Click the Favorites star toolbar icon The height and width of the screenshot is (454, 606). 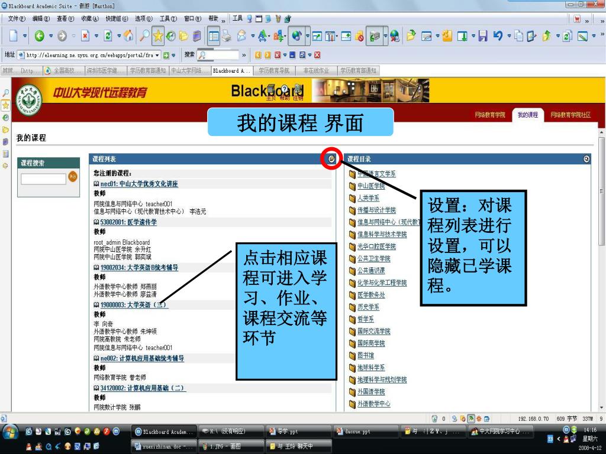[158, 36]
